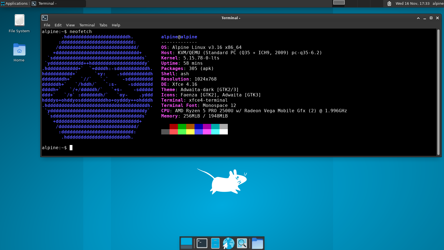Click the clipboard manager tray icon

pos(389,4)
